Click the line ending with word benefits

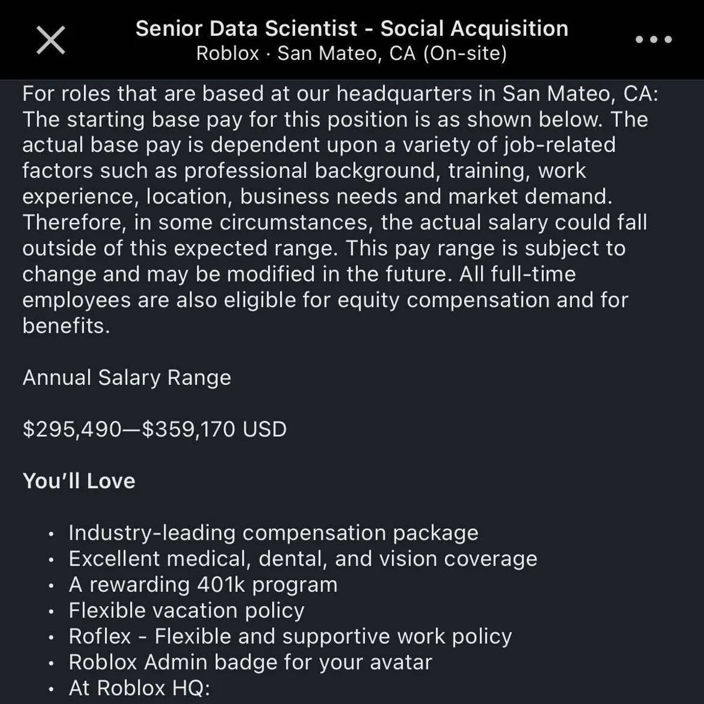(66, 326)
